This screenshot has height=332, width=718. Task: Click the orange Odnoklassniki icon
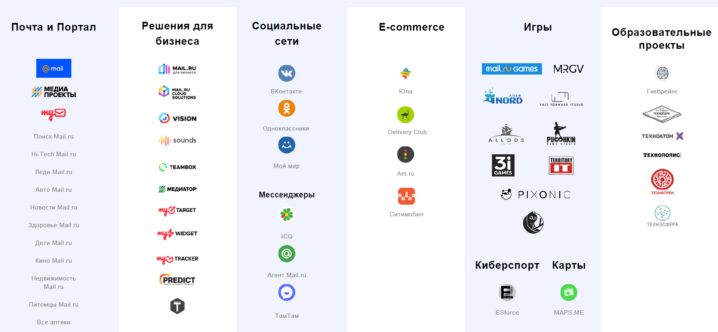pyautogui.click(x=286, y=108)
